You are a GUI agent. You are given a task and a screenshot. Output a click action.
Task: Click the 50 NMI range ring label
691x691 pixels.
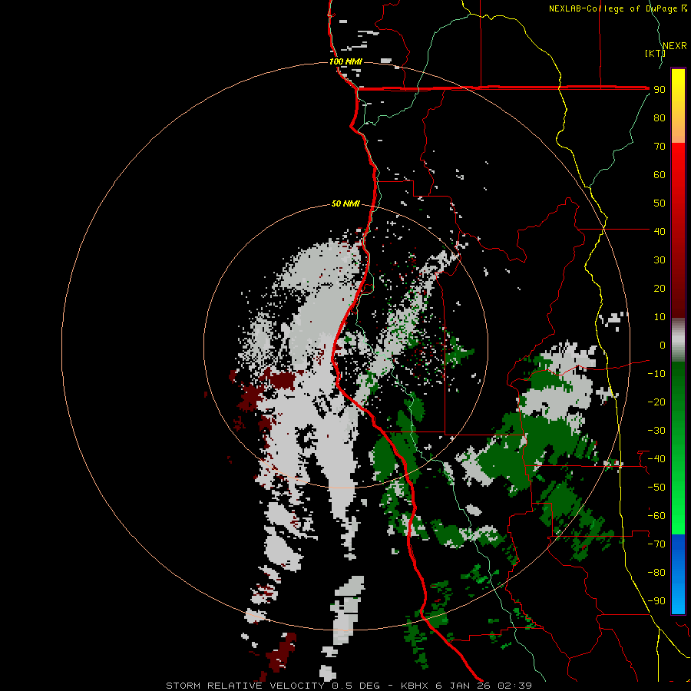click(345, 203)
